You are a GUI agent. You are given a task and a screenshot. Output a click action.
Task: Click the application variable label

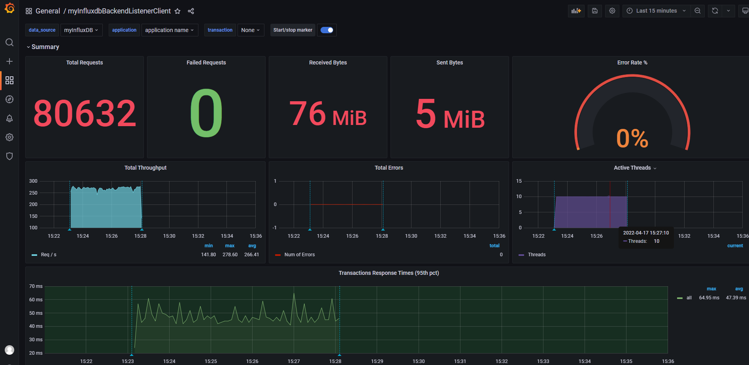124,30
